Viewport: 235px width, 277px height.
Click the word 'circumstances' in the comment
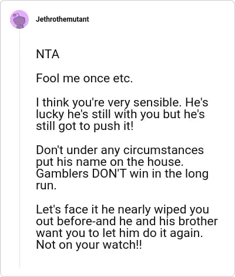[163, 150]
